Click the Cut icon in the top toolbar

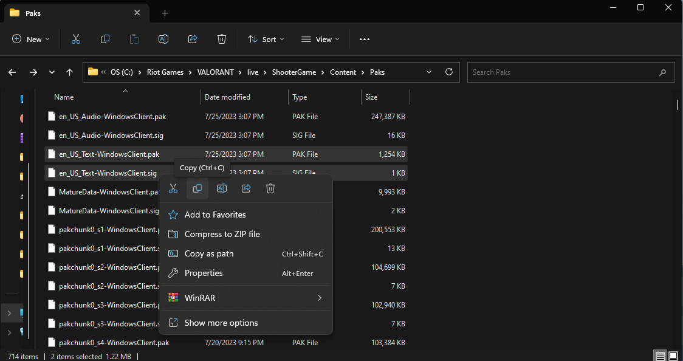(x=76, y=39)
